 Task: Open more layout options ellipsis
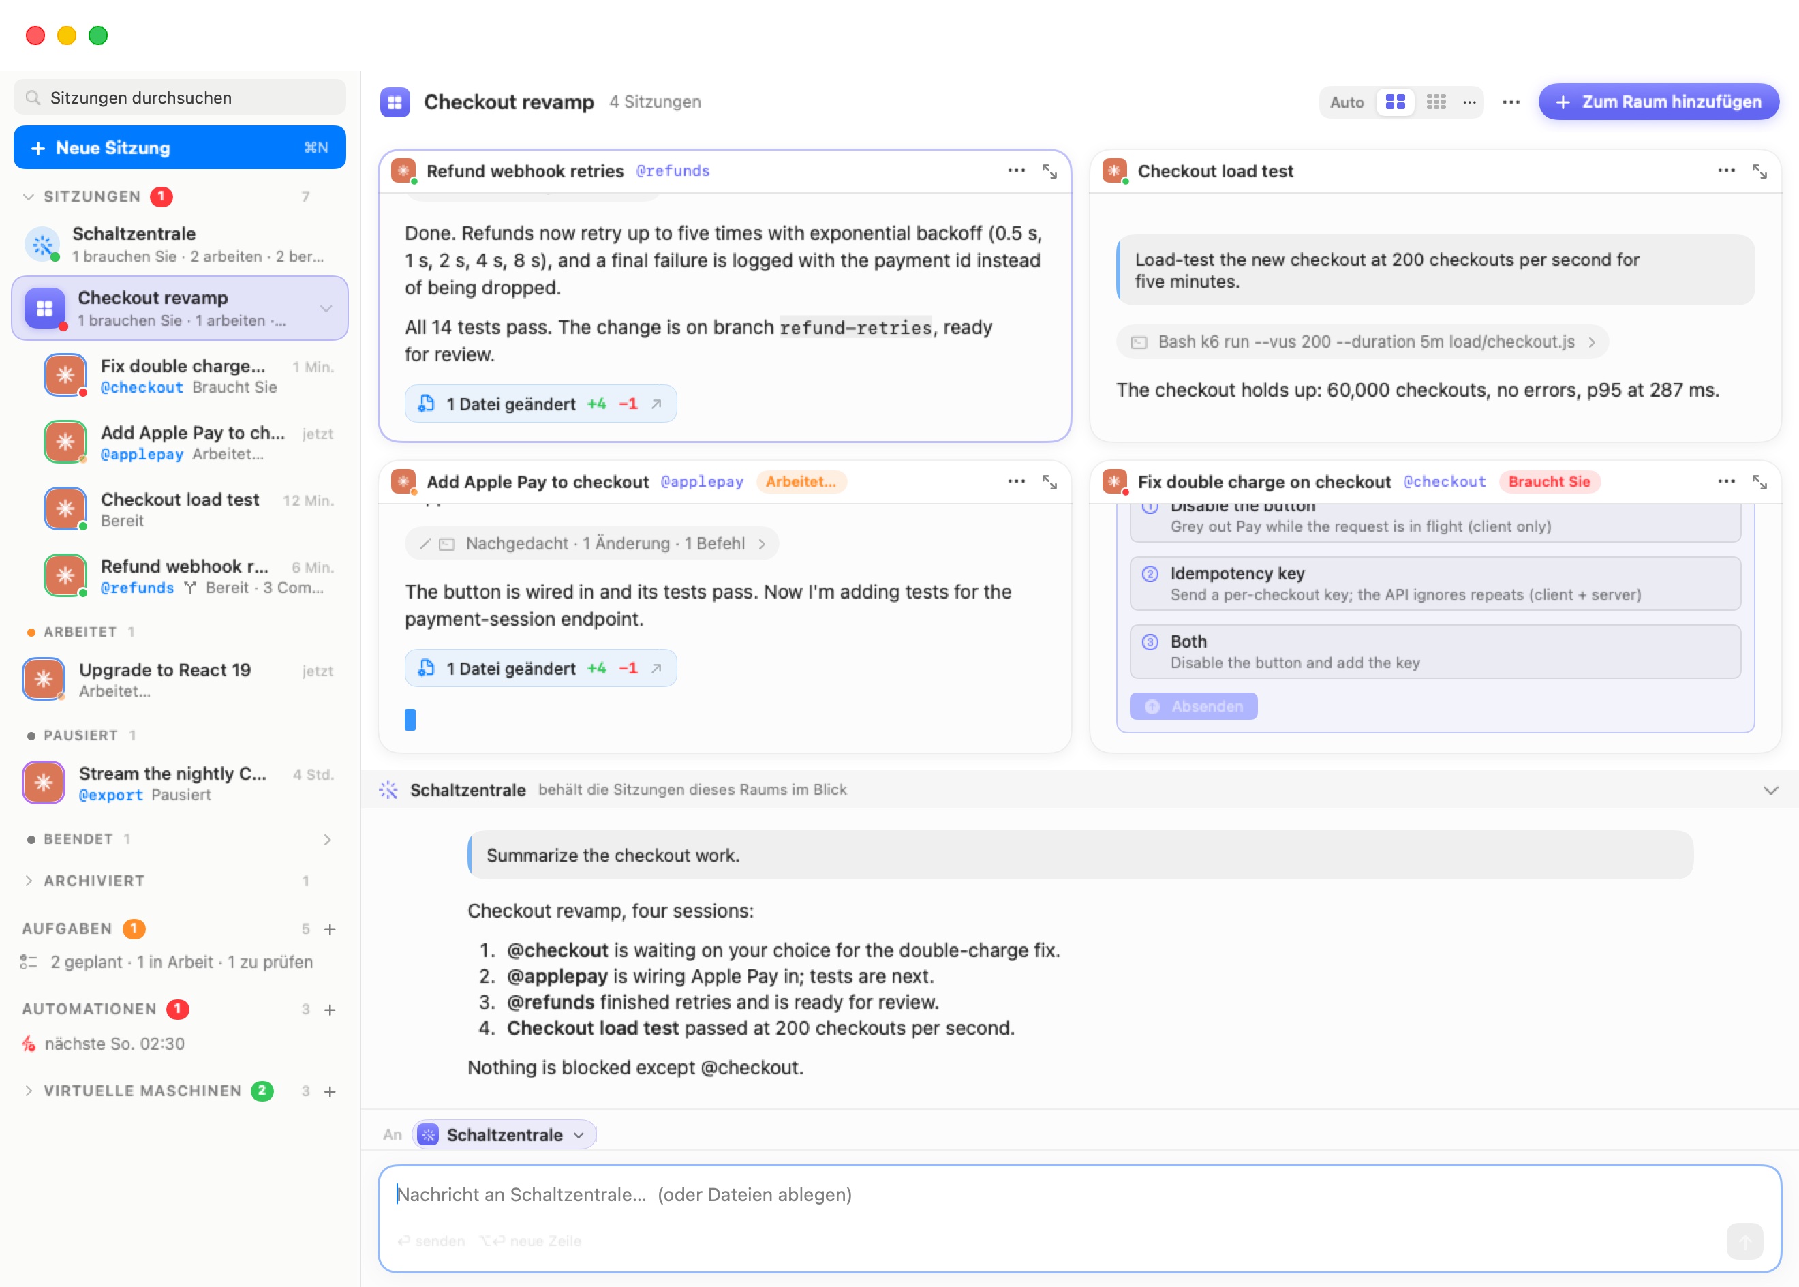point(1469,102)
